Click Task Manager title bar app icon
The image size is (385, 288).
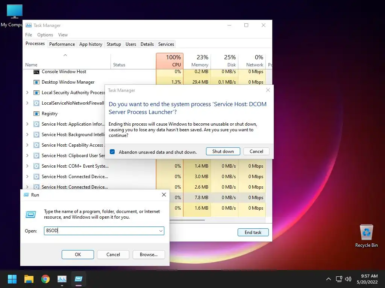[29, 25]
